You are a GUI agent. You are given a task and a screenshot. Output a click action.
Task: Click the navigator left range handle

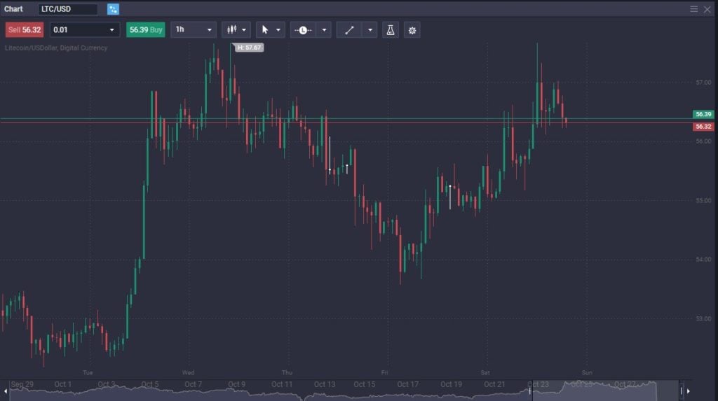[530, 391]
